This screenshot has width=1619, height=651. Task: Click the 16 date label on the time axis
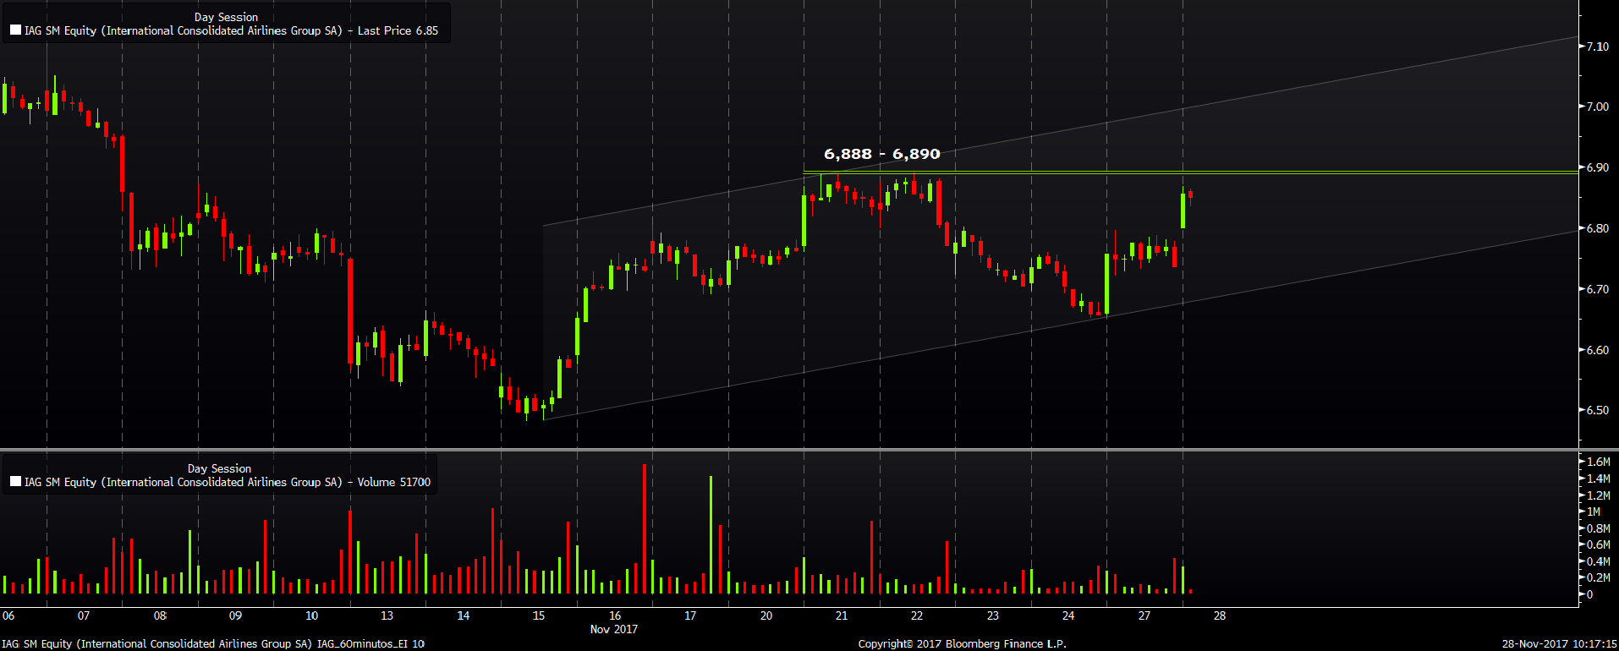pos(615,615)
